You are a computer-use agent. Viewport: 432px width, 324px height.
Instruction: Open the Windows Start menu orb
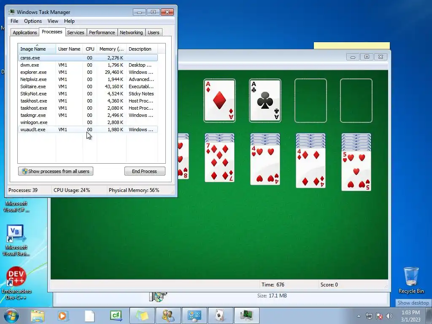pos(11,316)
